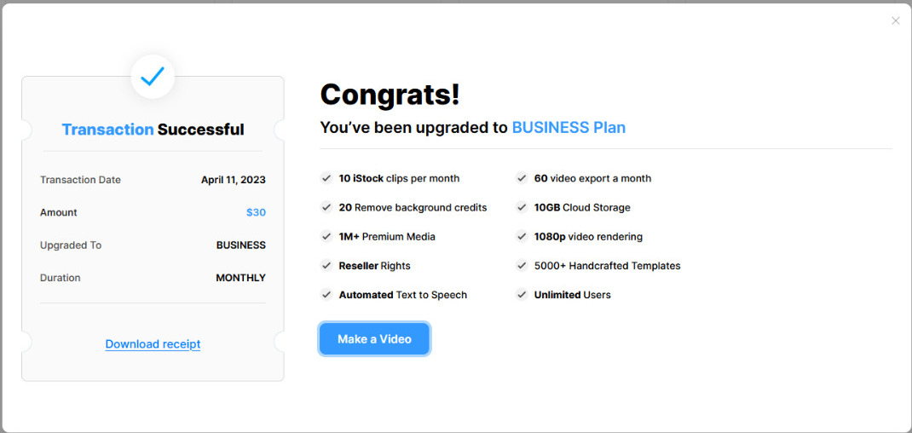Click checkmark next to 1M+ Premium Media
The width and height of the screenshot is (912, 433).
point(326,236)
